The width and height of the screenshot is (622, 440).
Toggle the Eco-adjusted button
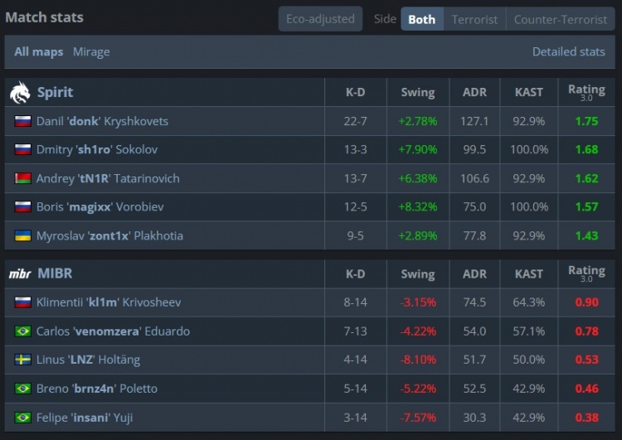[320, 18]
